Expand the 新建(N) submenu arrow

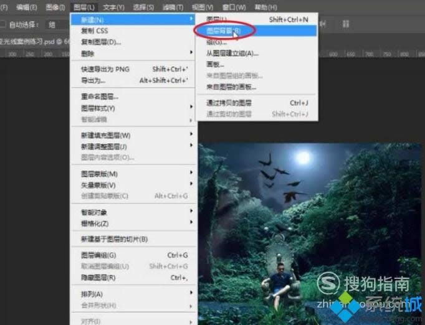coord(191,19)
